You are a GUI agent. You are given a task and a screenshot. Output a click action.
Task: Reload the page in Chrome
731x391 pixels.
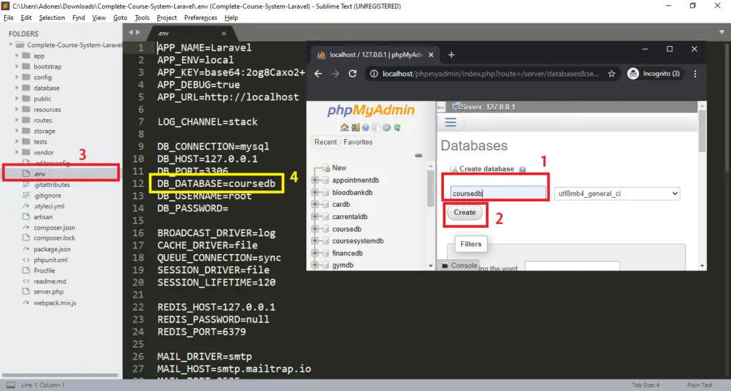coord(352,73)
